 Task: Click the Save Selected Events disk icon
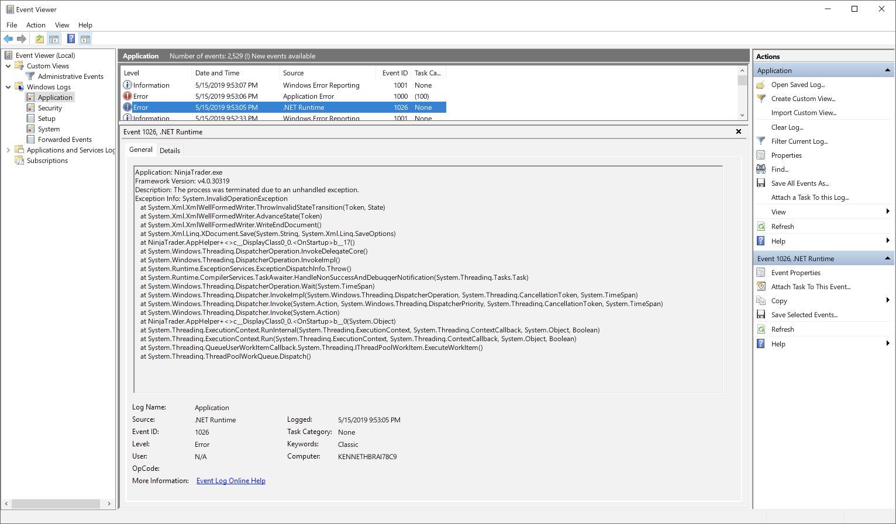pos(761,315)
